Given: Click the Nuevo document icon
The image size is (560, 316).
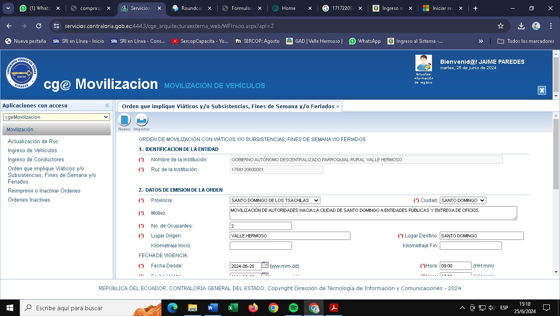Looking at the screenshot, I should point(124,120).
